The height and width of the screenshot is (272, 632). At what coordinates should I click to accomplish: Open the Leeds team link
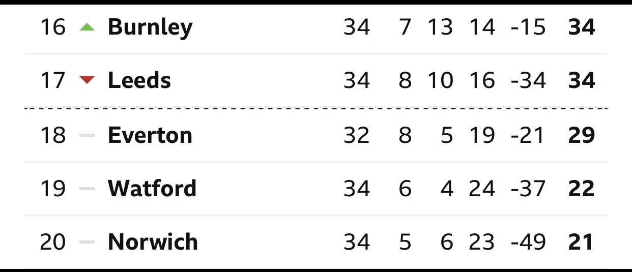tap(139, 80)
